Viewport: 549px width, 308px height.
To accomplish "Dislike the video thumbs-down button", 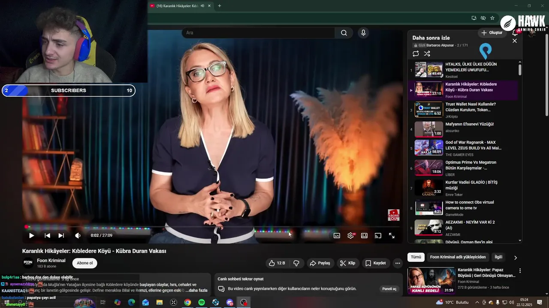I will (296, 263).
